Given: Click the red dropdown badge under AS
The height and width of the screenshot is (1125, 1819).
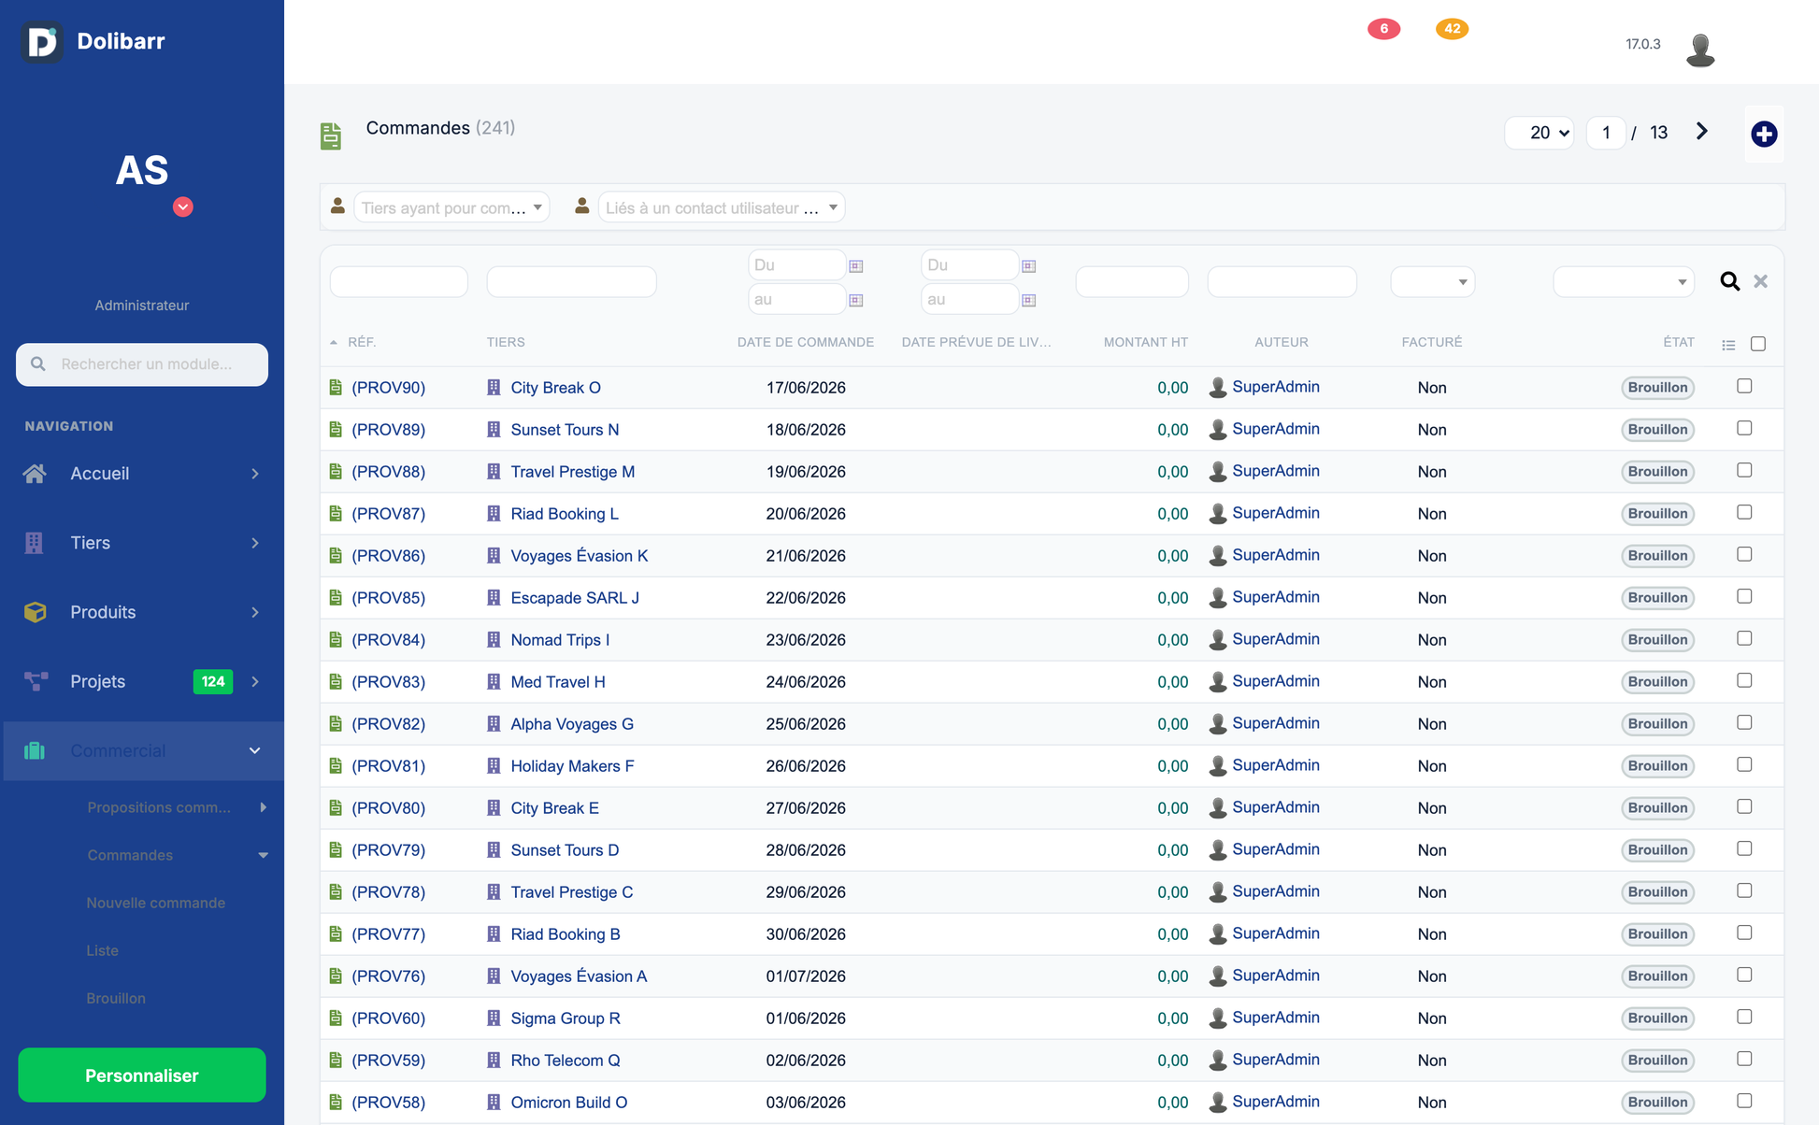Looking at the screenshot, I should point(183,207).
